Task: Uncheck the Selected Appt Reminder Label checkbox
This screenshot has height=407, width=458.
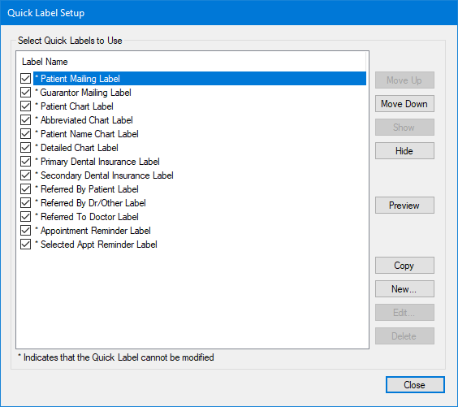Action: pyautogui.click(x=26, y=245)
